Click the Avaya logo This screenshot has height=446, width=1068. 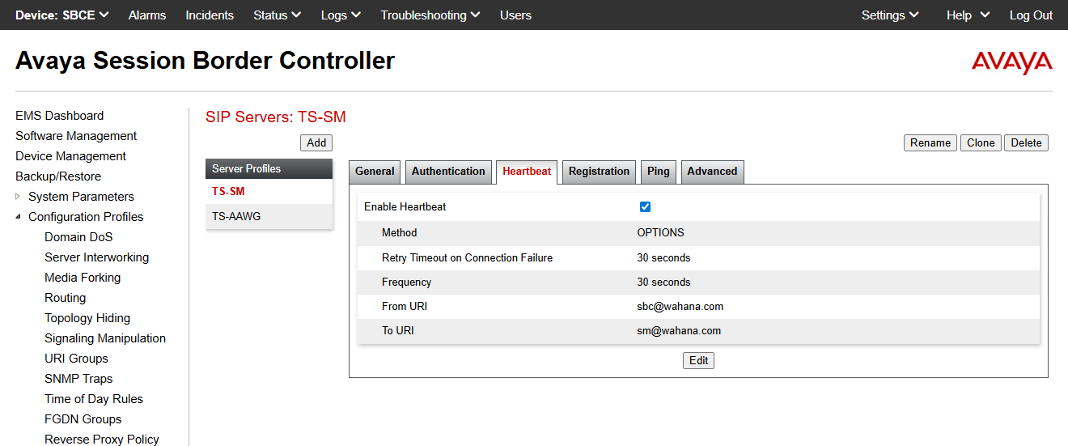pos(1011,62)
